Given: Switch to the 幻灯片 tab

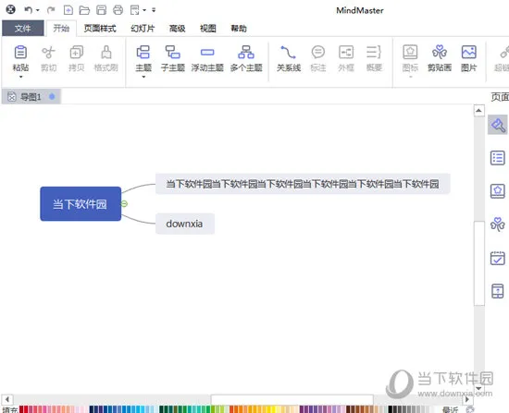Looking at the screenshot, I should [x=143, y=29].
